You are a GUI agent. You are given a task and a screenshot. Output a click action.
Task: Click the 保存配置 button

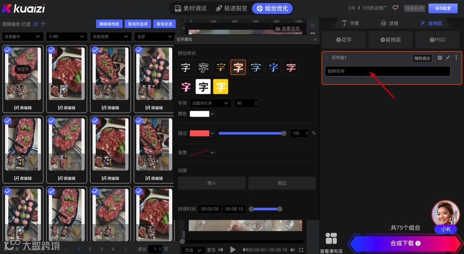pyautogui.click(x=443, y=8)
